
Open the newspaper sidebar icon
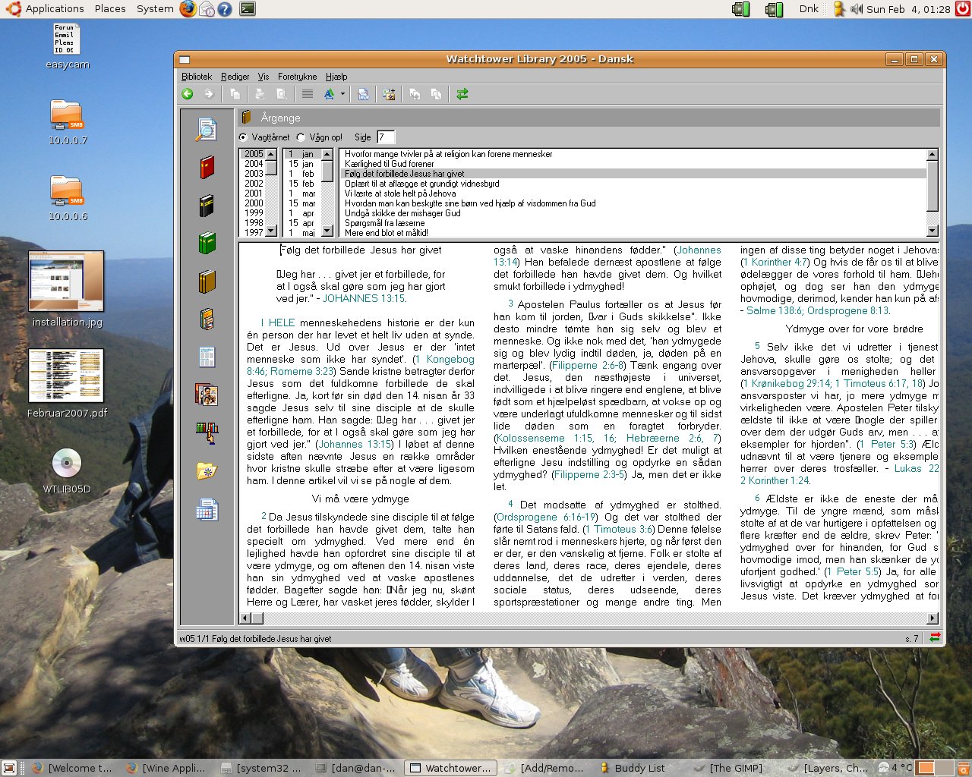(x=207, y=357)
